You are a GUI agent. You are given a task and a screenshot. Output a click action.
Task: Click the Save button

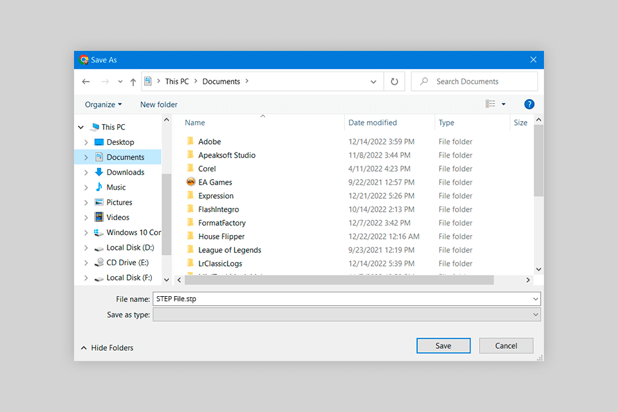pos(444,346)
